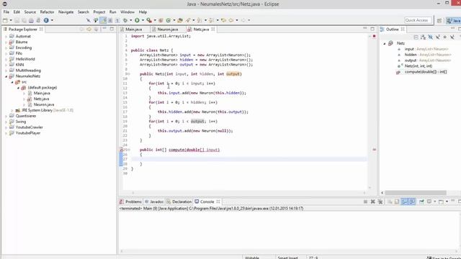The width and height of the screenshot is (461, 259).
Task: Click the Run Last Tool (external tools) icon
Action: (149, 20)
